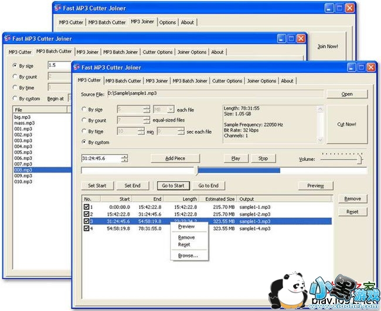The width and height of the screenshot is (381, 311).
Task: Select By custom radio in Batch Cutter window
Action: pyautogui.click(x=15, y=98)
